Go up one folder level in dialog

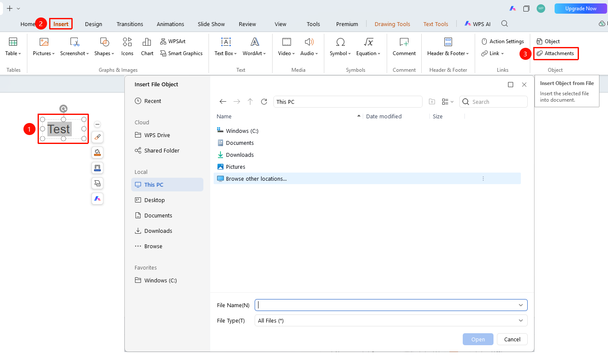point(250,102)
